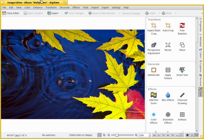The height and width of the screenshot is (139, 204).
Task: Click the Undo toolbar button
Action: click(x=150, y=13)
